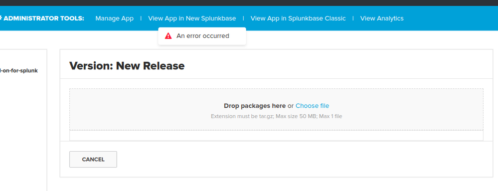Click the separator before View Analytics
This screenshot has height=191, width=498.
pos(353,18)
